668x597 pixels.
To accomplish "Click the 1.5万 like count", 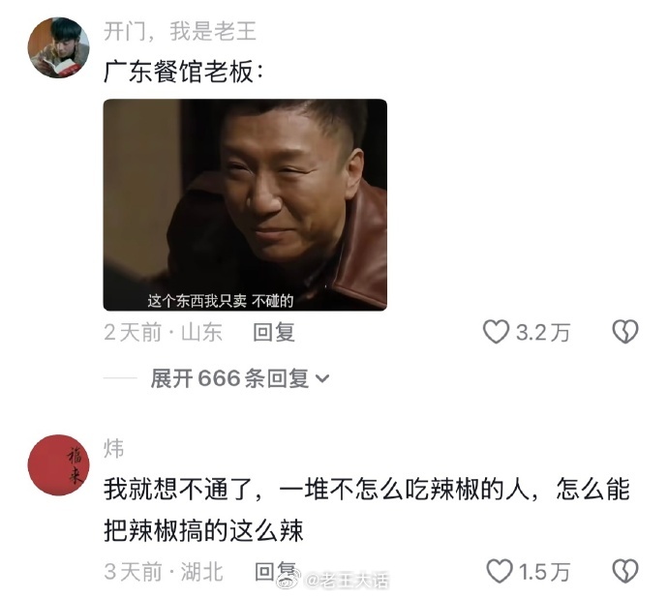I will click(x=544, y=572).
